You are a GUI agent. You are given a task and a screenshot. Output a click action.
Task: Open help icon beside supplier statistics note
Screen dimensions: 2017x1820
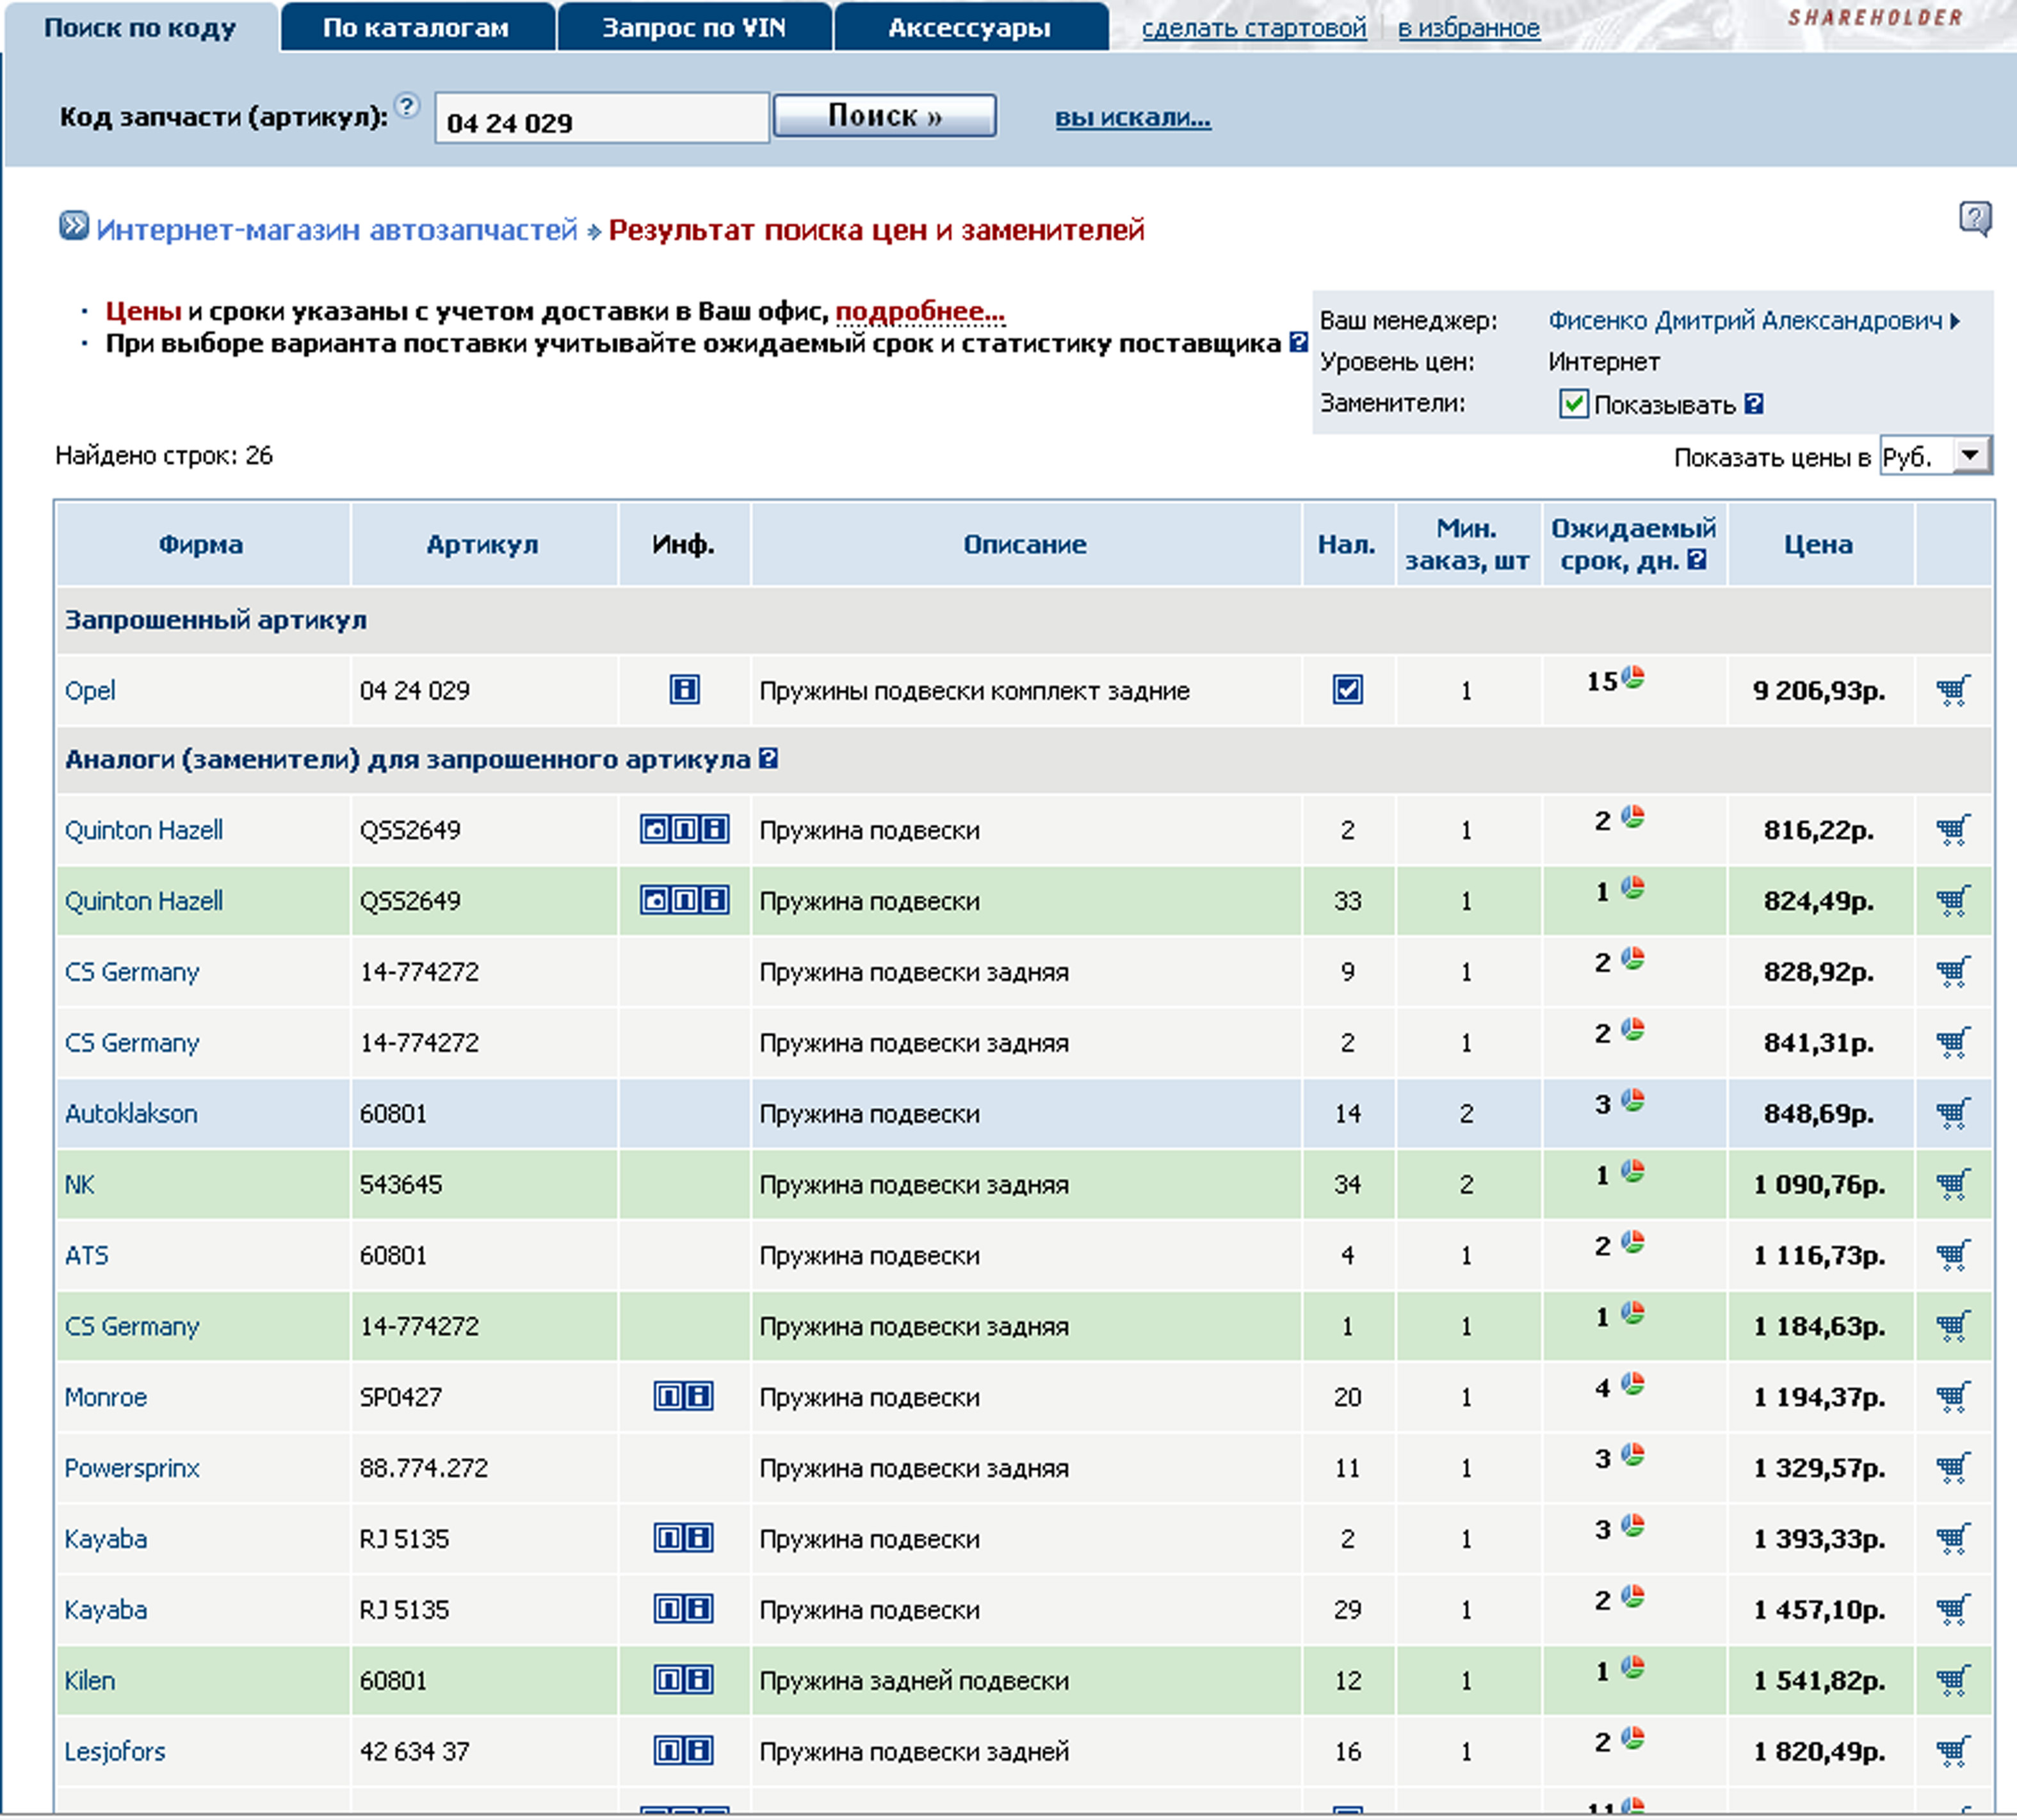coord(1299,343)
